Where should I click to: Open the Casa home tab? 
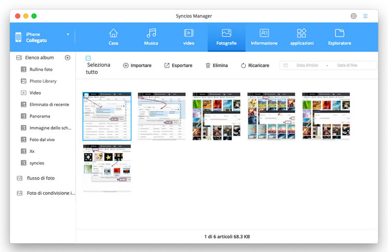click(114, 37)
